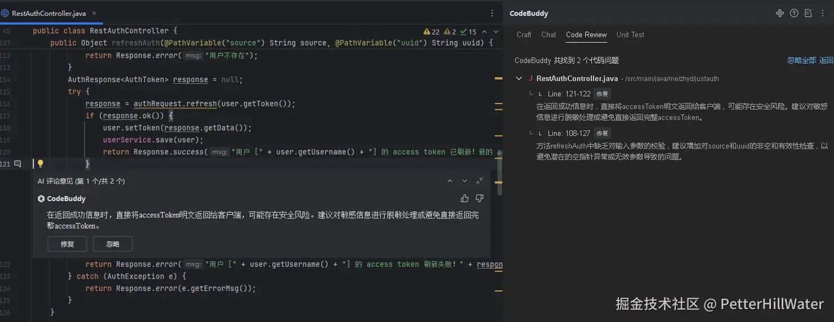834x322 pixels.
Task: Start a new session with the edit icon
Action: [808, 13]
